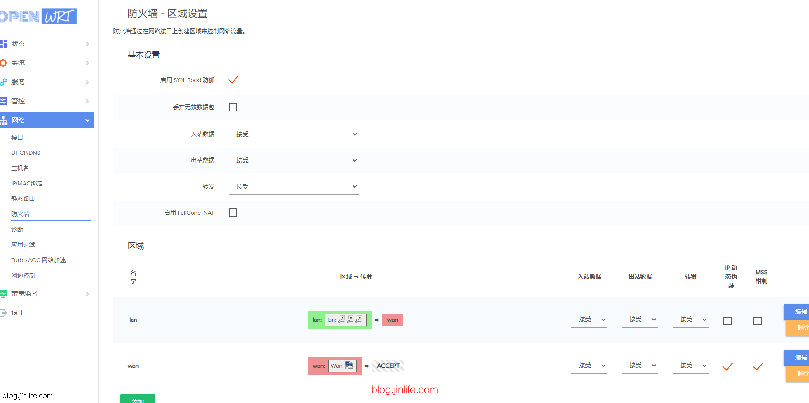This screenshot has height=403, width=809.
Task: Click the OpenWrt logo
Action: coord(38,16)
